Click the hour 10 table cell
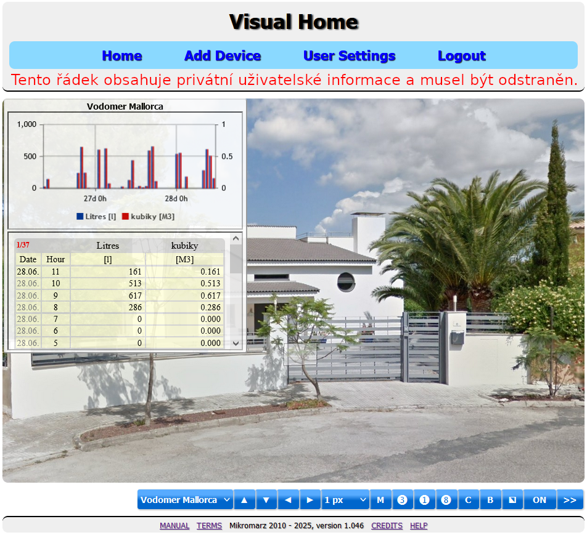This screenshot has height=535, width=587. click(55, 283)
